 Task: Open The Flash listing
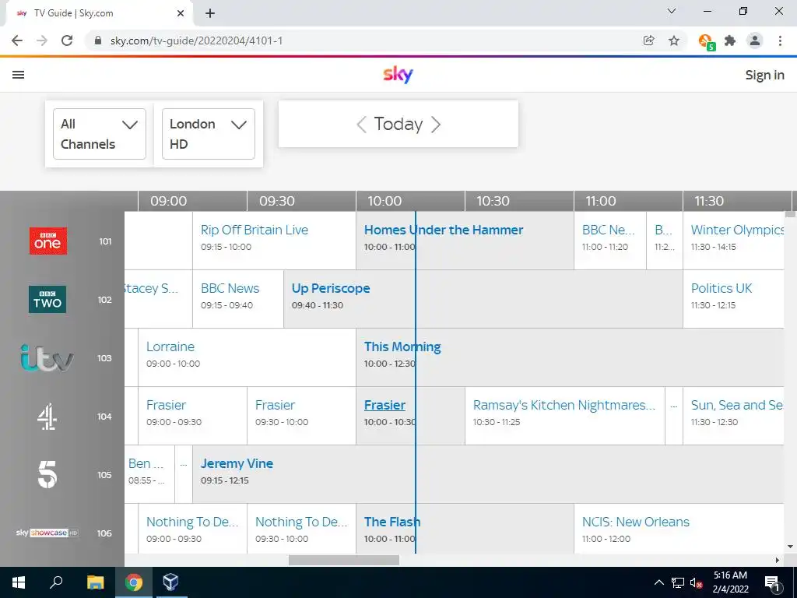(465, 529)
